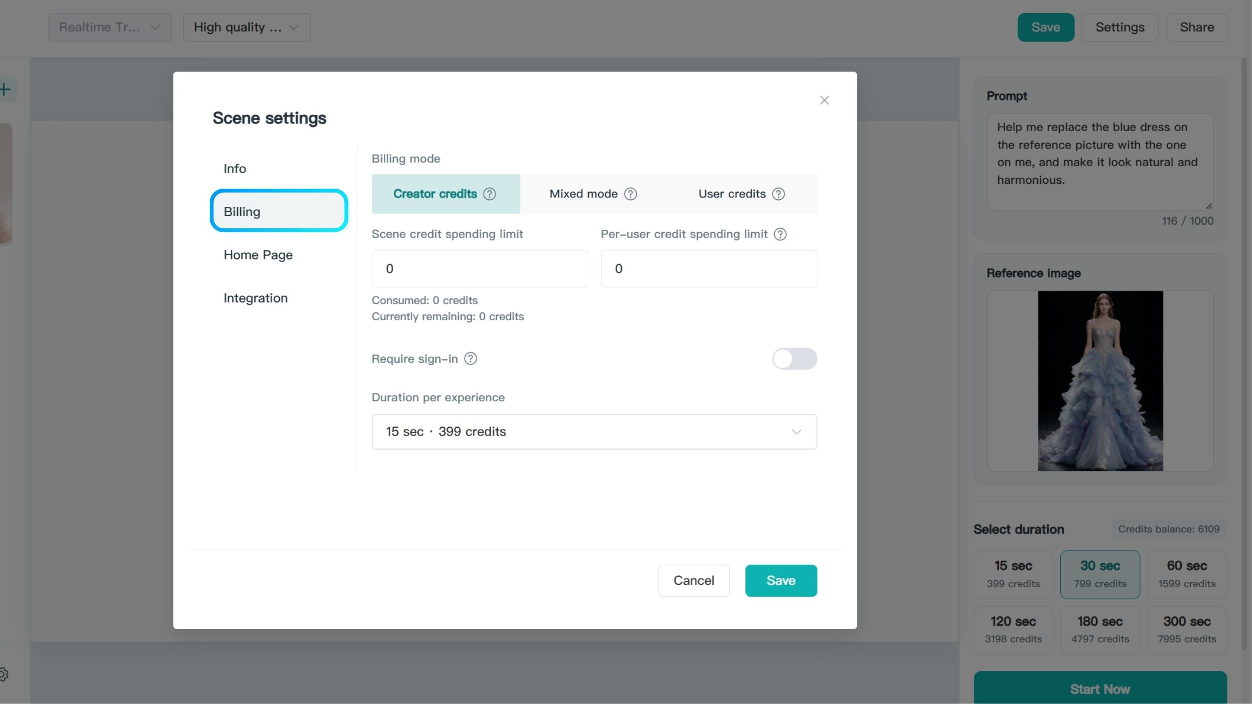Open help tooltip for User credits
Image resolution: width=1252 pixels, height=704 pixels.
[778, 194]
